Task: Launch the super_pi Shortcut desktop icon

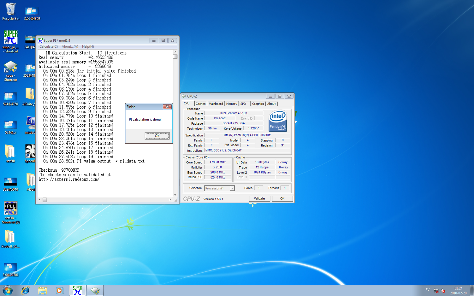Action: pos(11,42)
